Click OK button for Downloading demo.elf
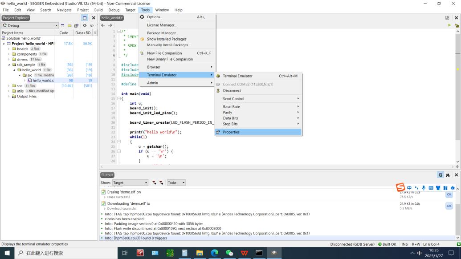The image size is (461, 259). 449,206
